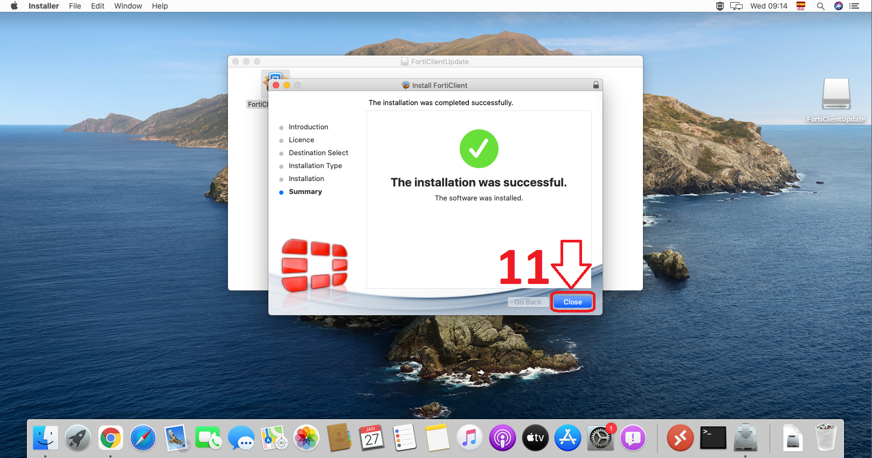Image resolution: width=872 pixels, height=458 pixels.
Task: Open Siri from the menu bar
Action: click(838, 6)
